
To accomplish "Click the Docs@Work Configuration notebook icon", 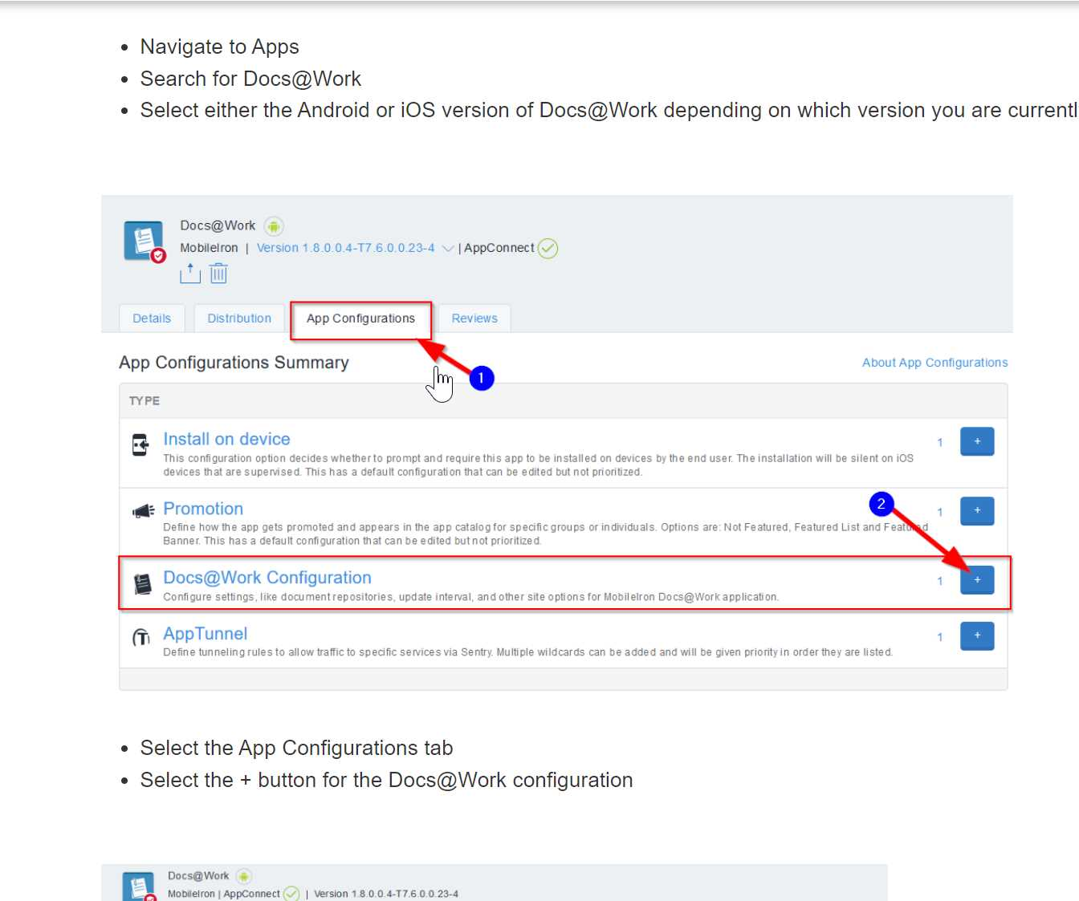I will [143, 584].
